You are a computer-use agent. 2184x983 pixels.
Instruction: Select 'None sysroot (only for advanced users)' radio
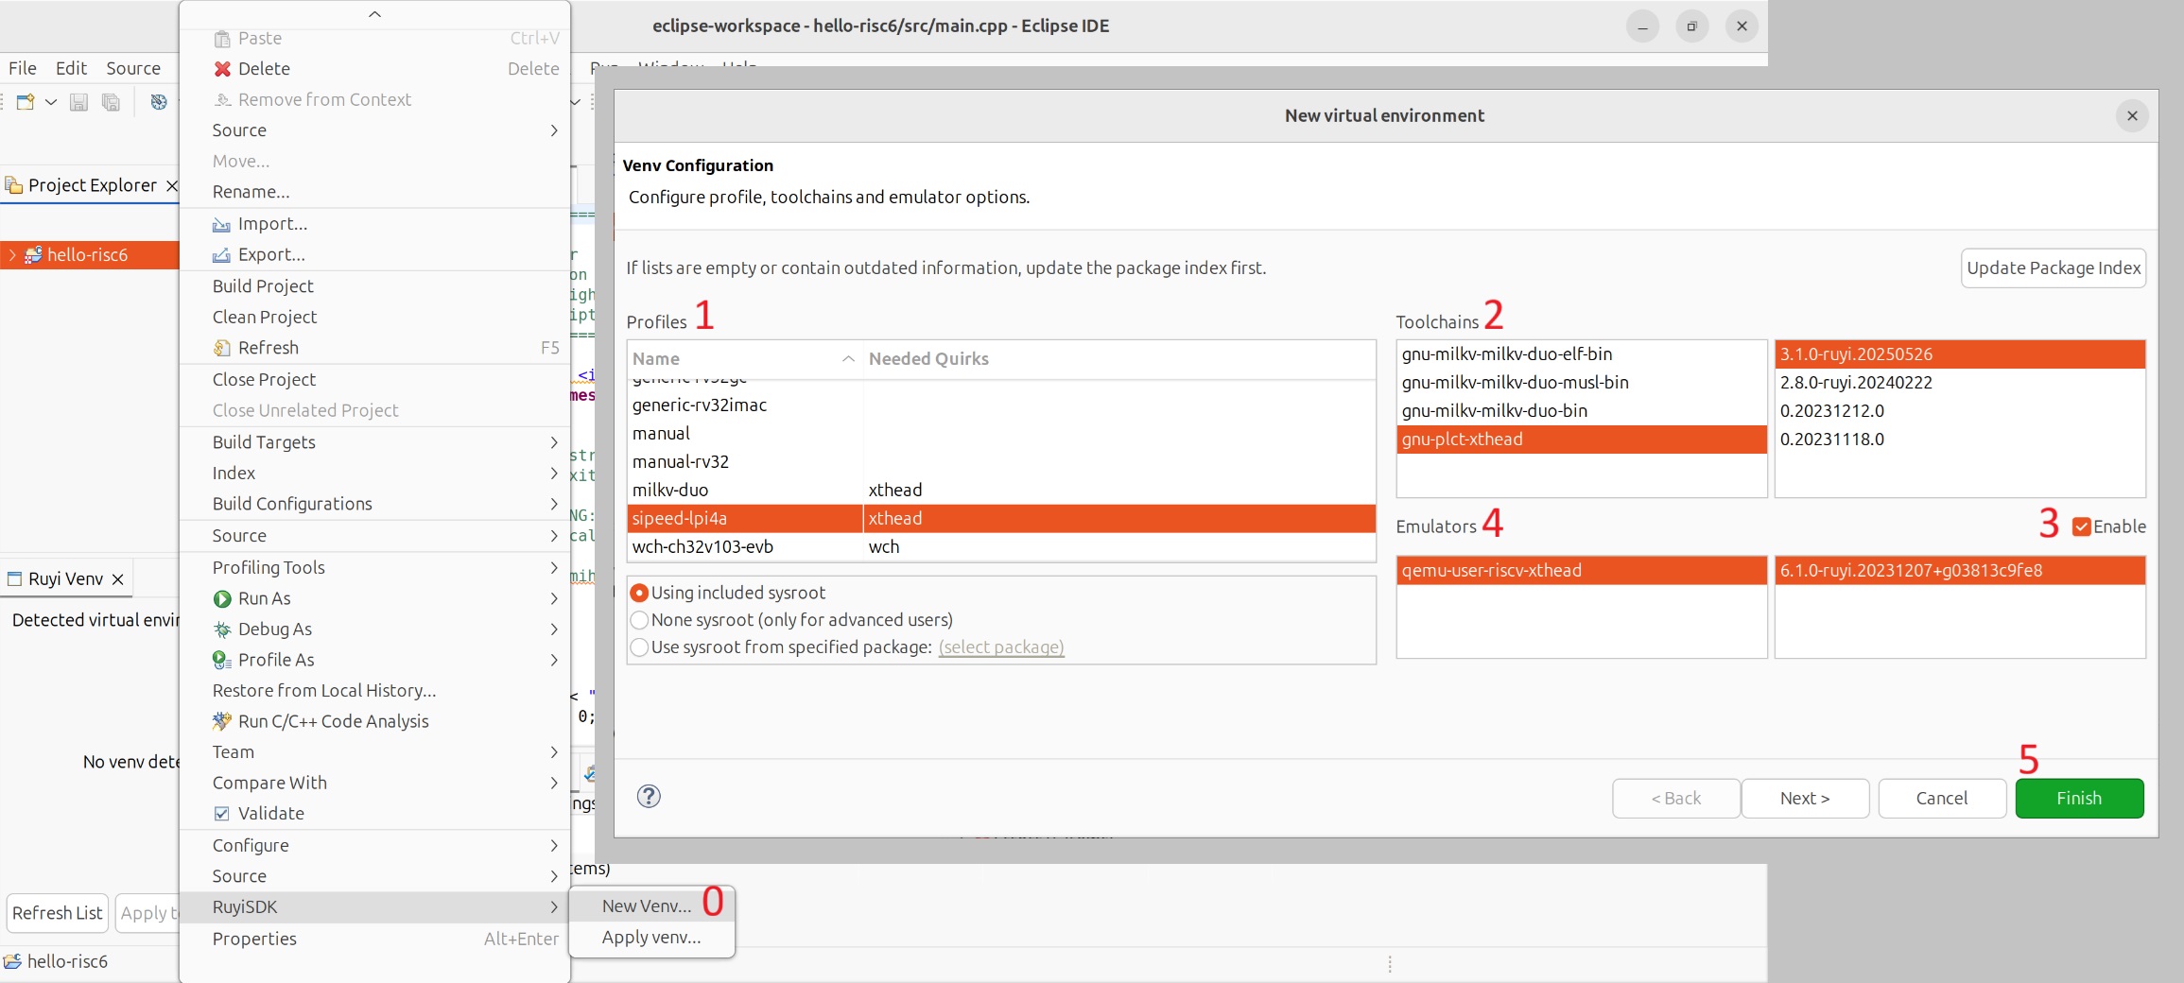(x=639, y=620)
